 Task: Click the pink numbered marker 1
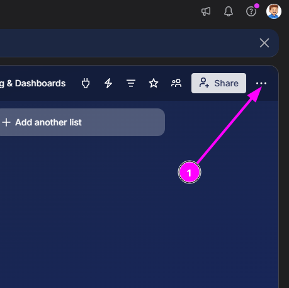pyautogui.click(x=190, y=172)
